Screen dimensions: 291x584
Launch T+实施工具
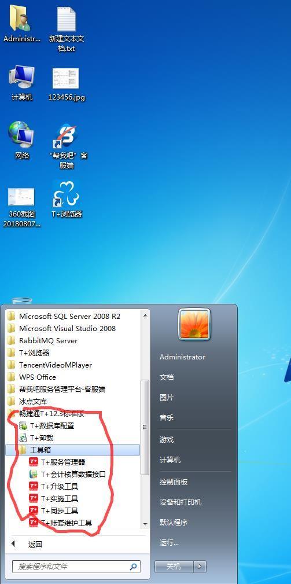pos(54,498)
